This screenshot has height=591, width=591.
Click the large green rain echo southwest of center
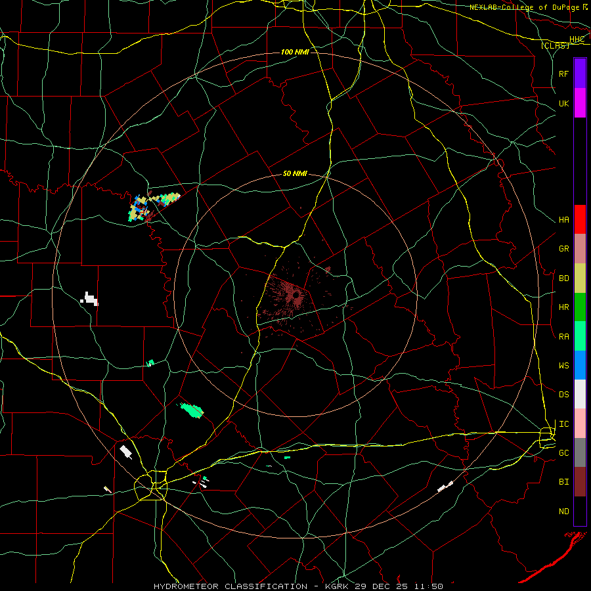[192, 410]
